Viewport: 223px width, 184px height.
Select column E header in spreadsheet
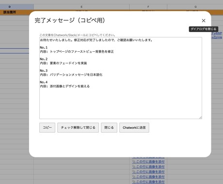[81, 7]
